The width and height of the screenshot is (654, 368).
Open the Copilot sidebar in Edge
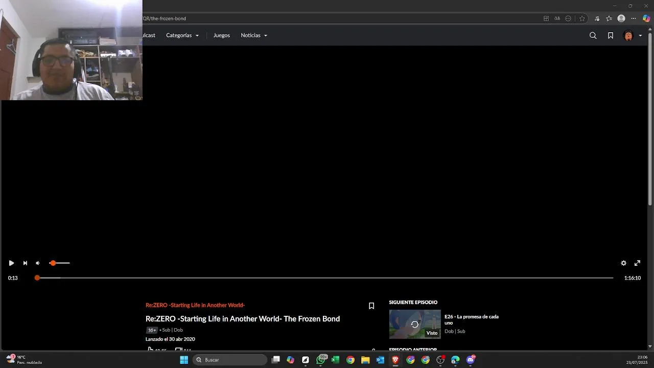[647, 18]
